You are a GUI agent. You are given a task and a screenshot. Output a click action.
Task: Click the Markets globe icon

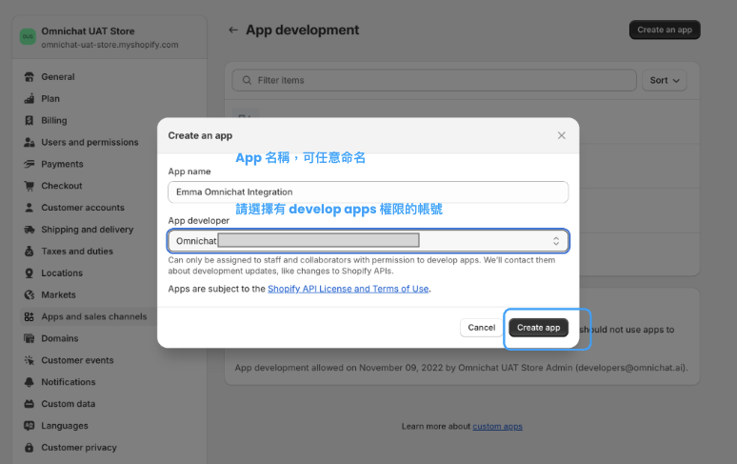pyautogui.click(x=30, y=294)
